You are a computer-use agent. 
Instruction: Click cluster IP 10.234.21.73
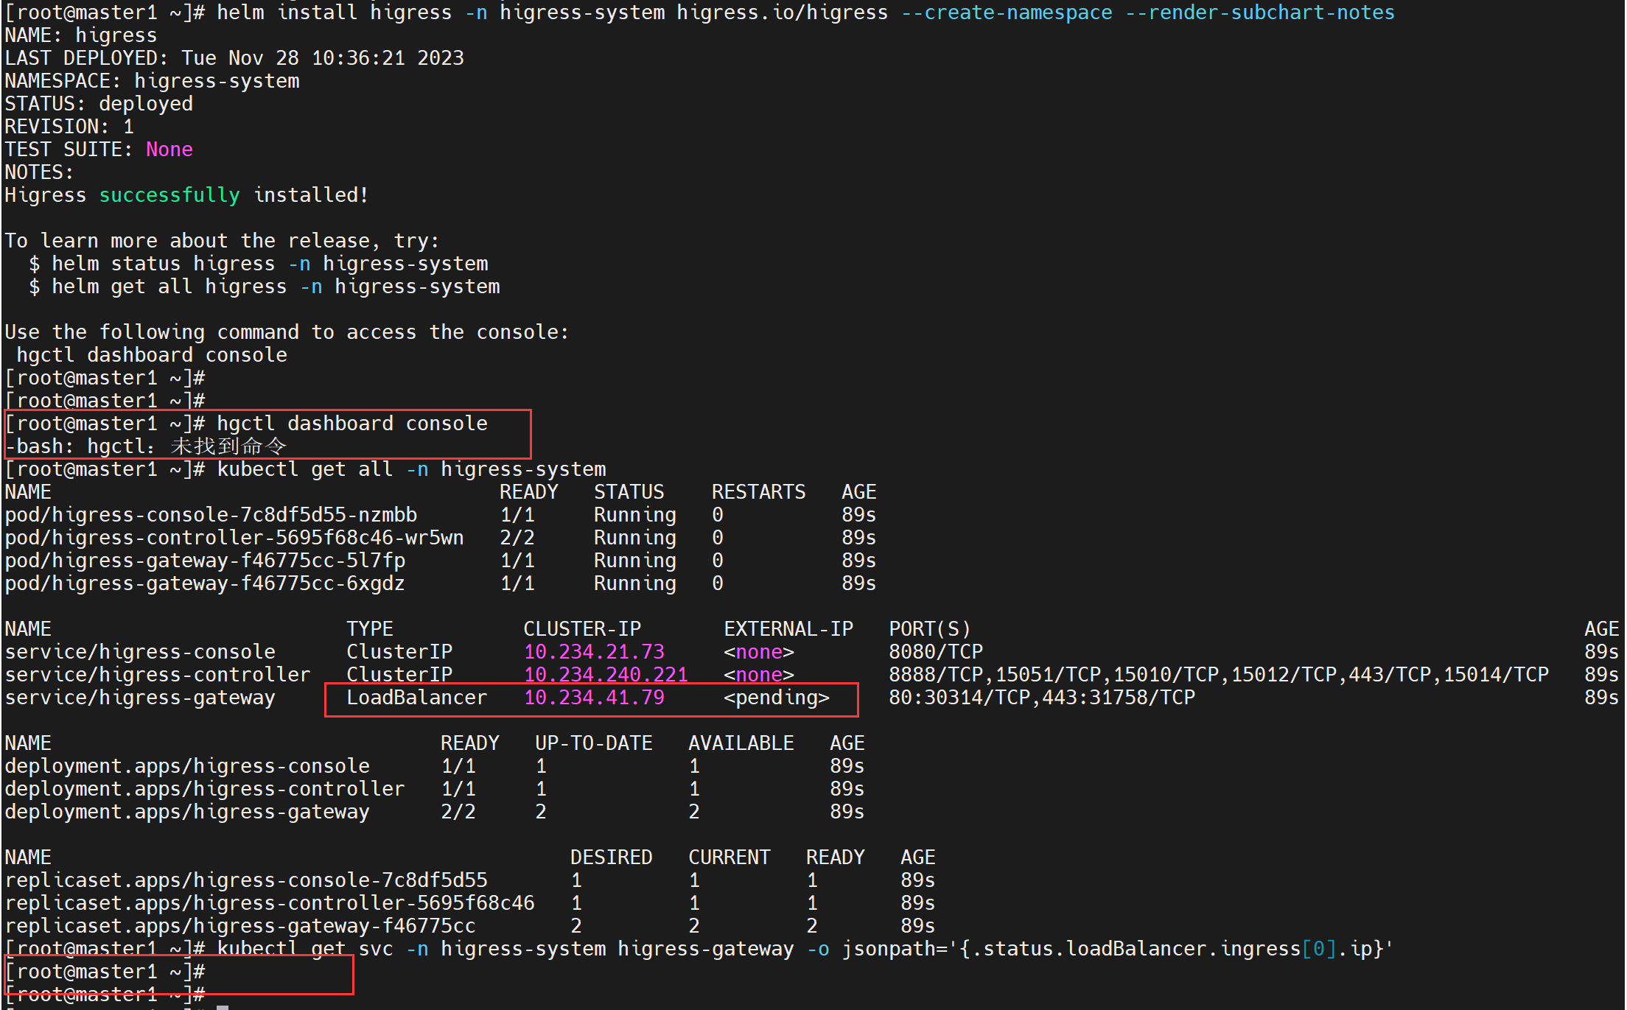(594, 652)
